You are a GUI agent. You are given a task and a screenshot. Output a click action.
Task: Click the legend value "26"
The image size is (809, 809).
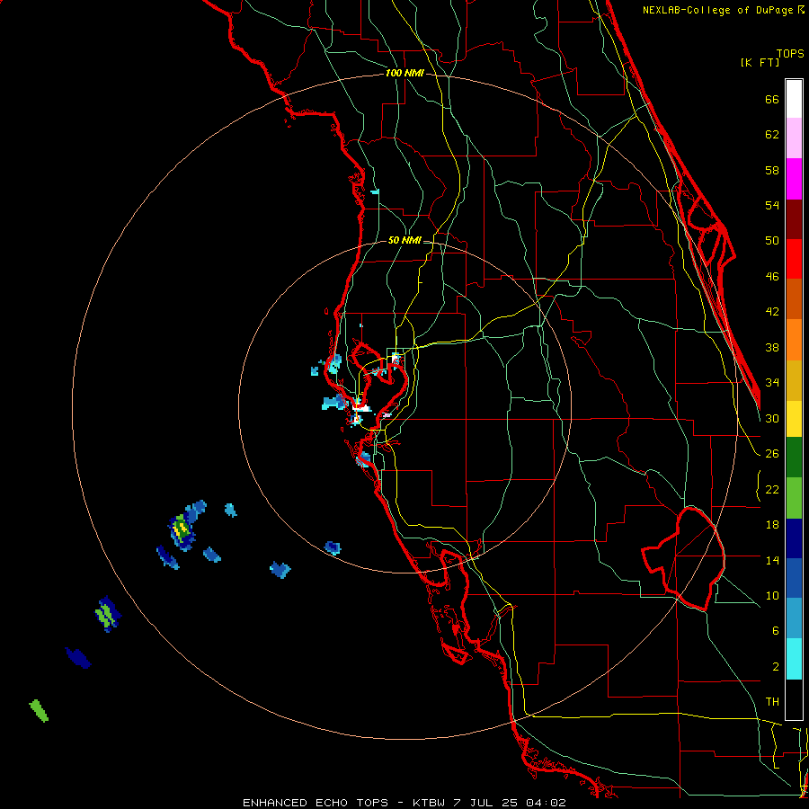[772, 454]
